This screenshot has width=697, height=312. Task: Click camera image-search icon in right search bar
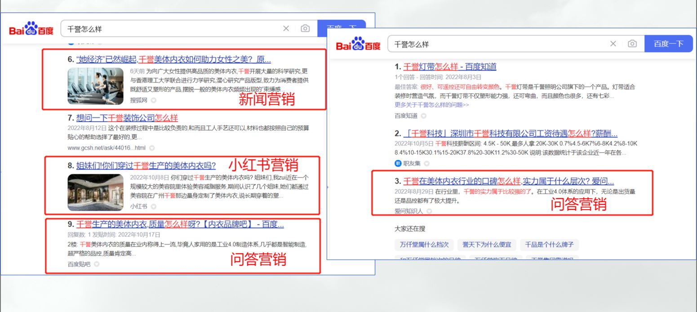click(632, 44)
